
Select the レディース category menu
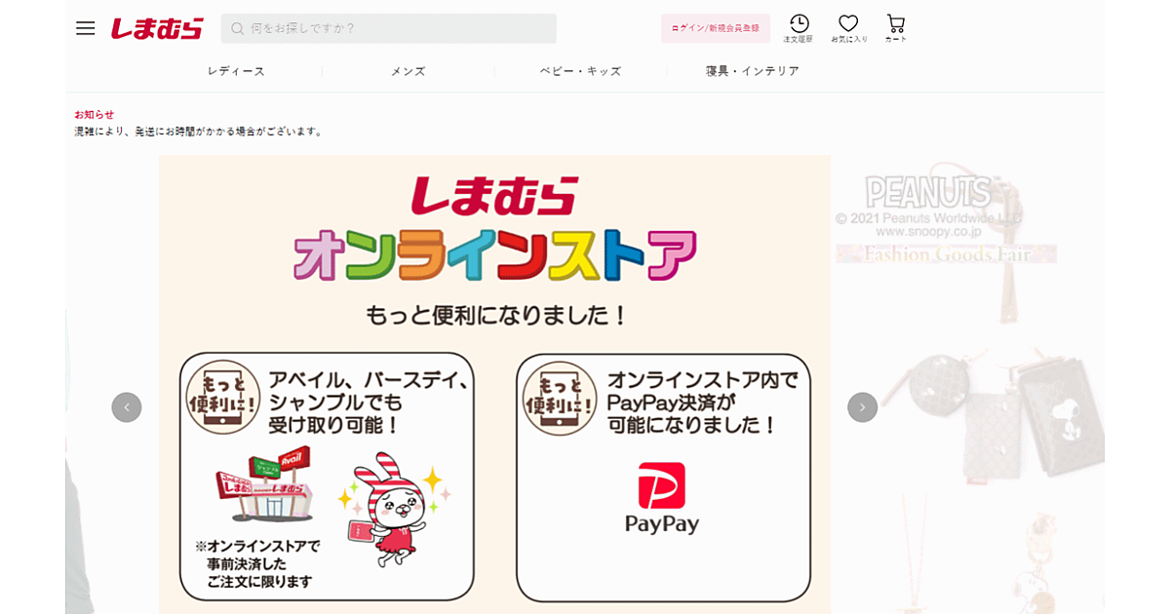coord(236,71)
